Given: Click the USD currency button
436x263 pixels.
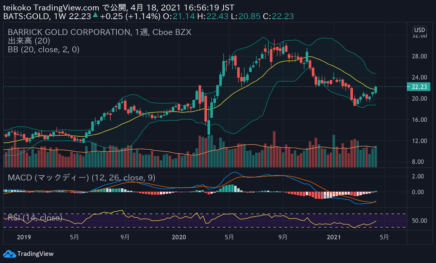Looking at the screenshot, I should (x=419, y=30).
